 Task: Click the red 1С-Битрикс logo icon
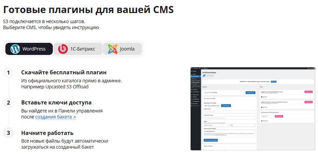pos(63,49)
